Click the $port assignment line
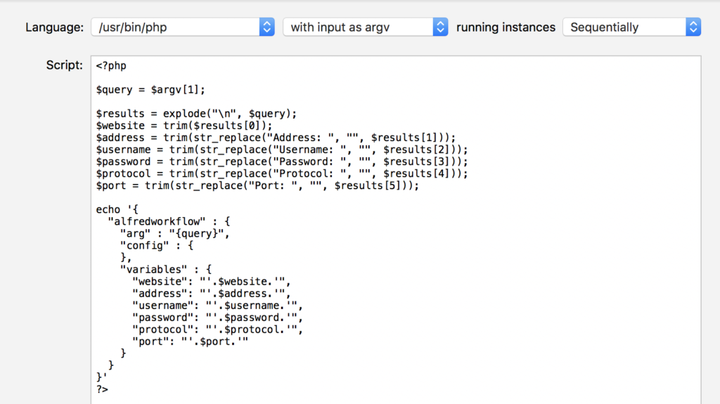The image size is (720, 404). (257, 185)
